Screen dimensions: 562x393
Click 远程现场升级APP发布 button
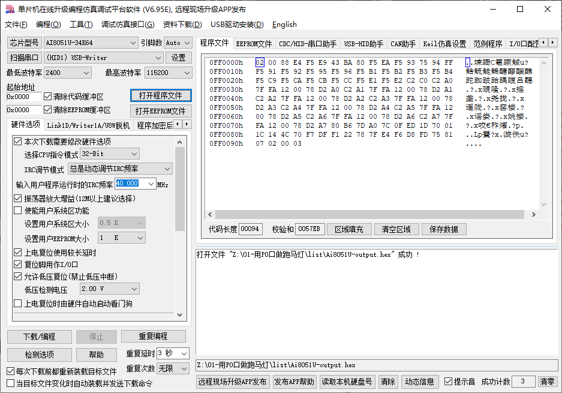[233, 382]
